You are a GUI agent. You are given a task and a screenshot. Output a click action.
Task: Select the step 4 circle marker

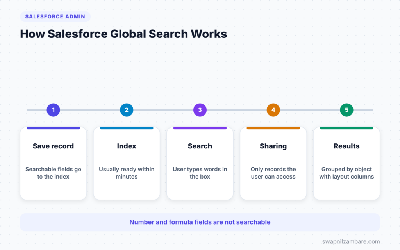[273, 110]
